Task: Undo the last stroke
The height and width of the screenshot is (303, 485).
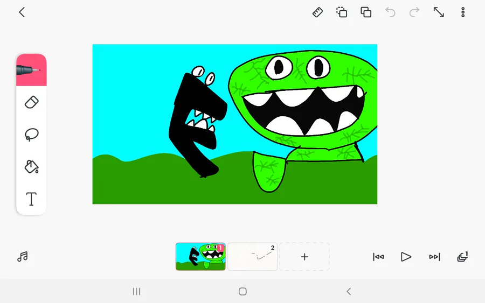Action: click(390, 12)
